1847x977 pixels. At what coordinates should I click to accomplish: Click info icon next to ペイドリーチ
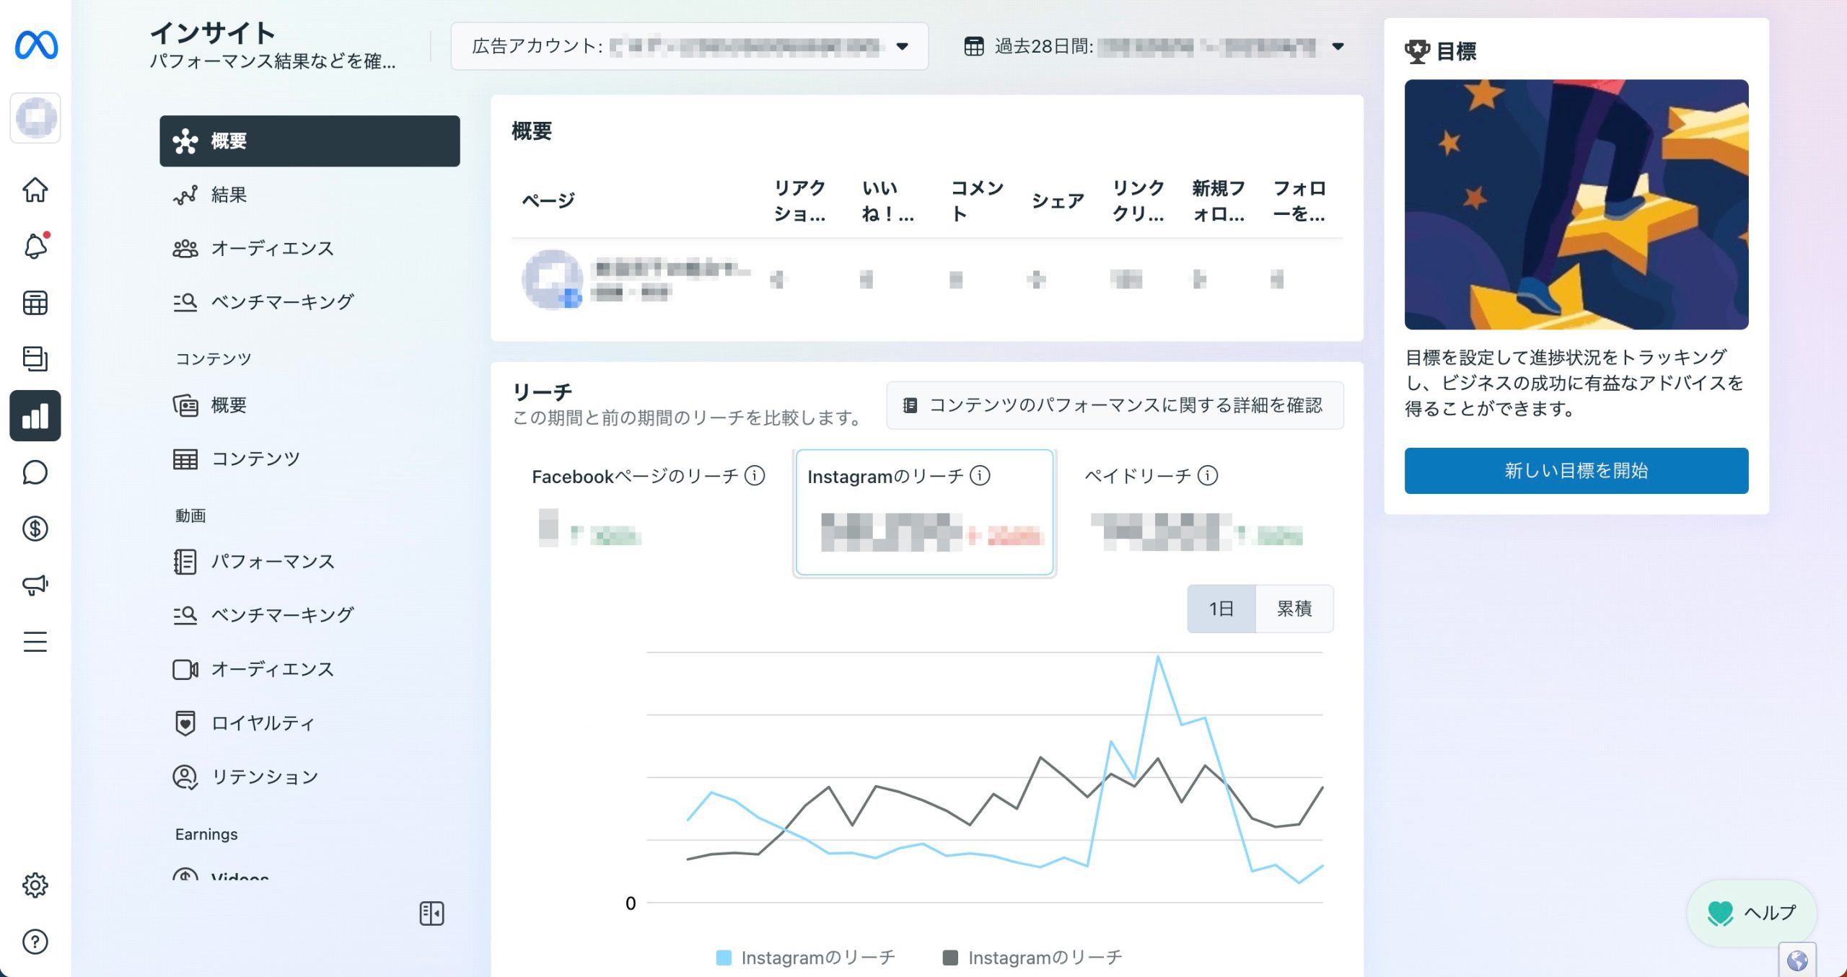coord(1208,476)
